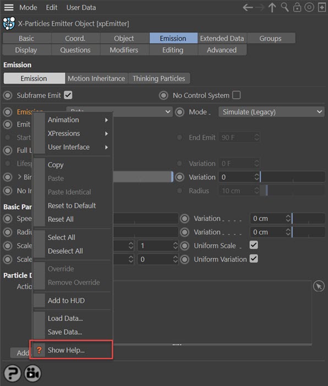328x386 pixels.
Task: Open the Mode Simulate (Legacy) dropdown
Action: [271, 112]
